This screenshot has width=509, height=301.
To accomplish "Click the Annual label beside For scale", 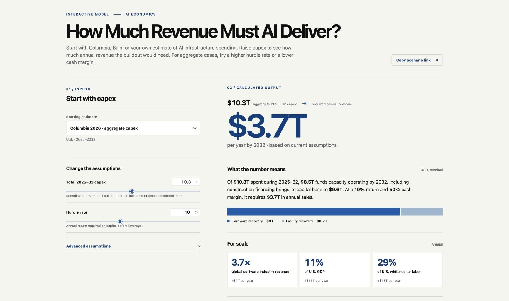I will (437, 244).
